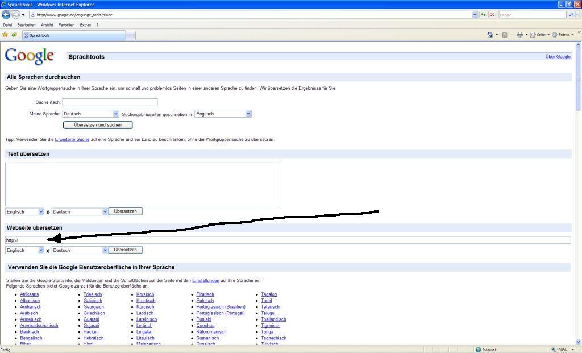The image size is (582, 353).
Task: Open the Extras menu in menu bar
Action: [x=85, y=25]
